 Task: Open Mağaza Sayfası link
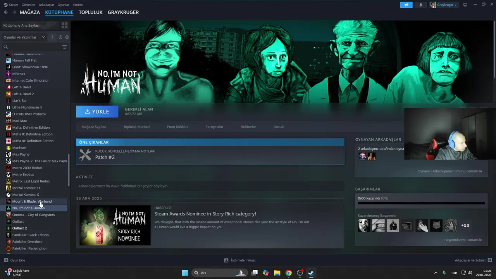tap(93, 127)
